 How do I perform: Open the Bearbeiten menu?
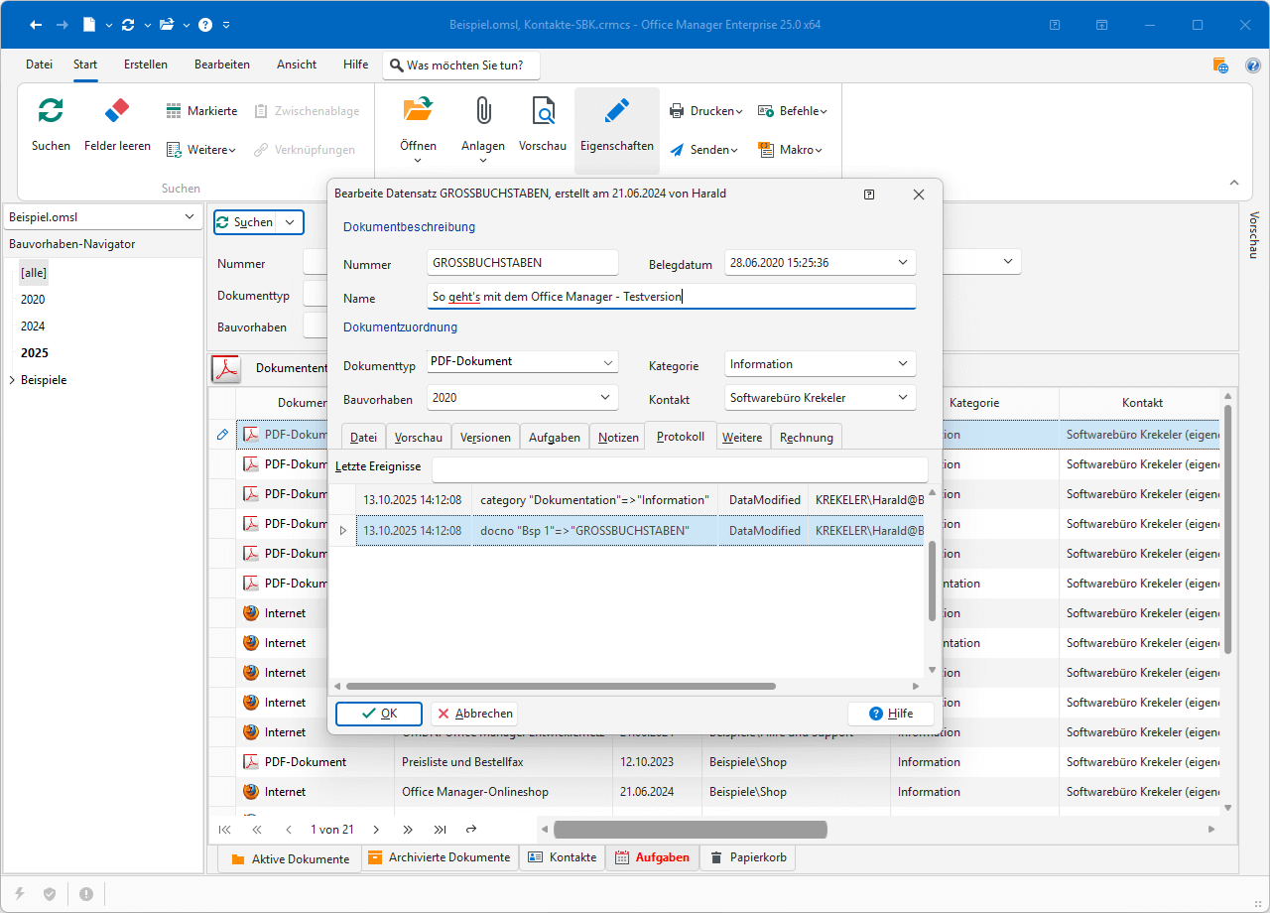point(221,65)
